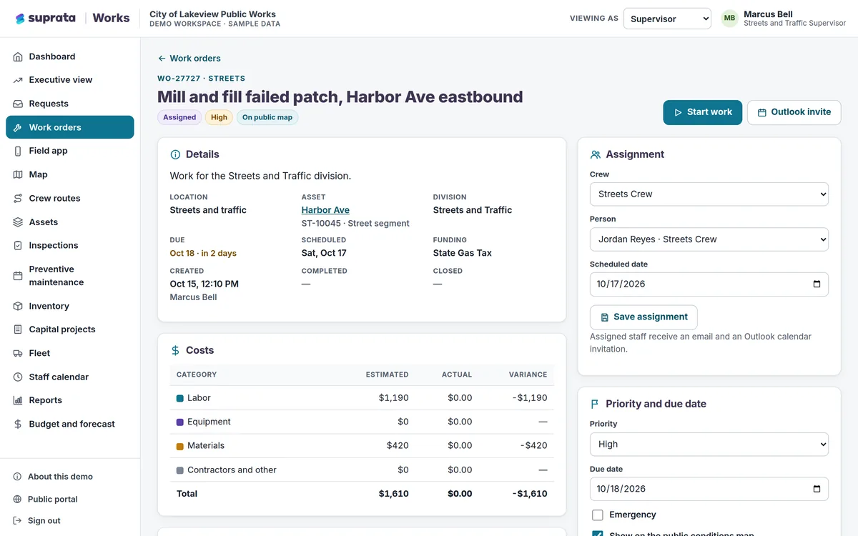Viewport: 858px width, 536px height.
Task: Click the Requests inbox icon
Action: 18,104
